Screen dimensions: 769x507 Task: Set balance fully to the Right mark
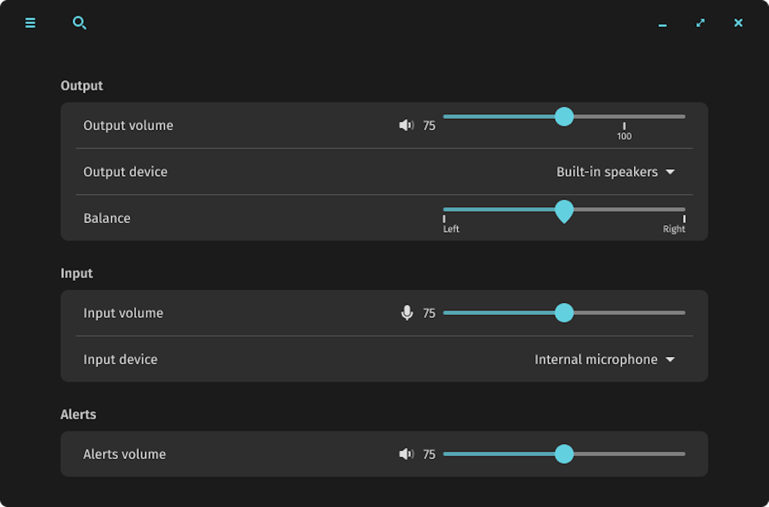pos(684,210)
